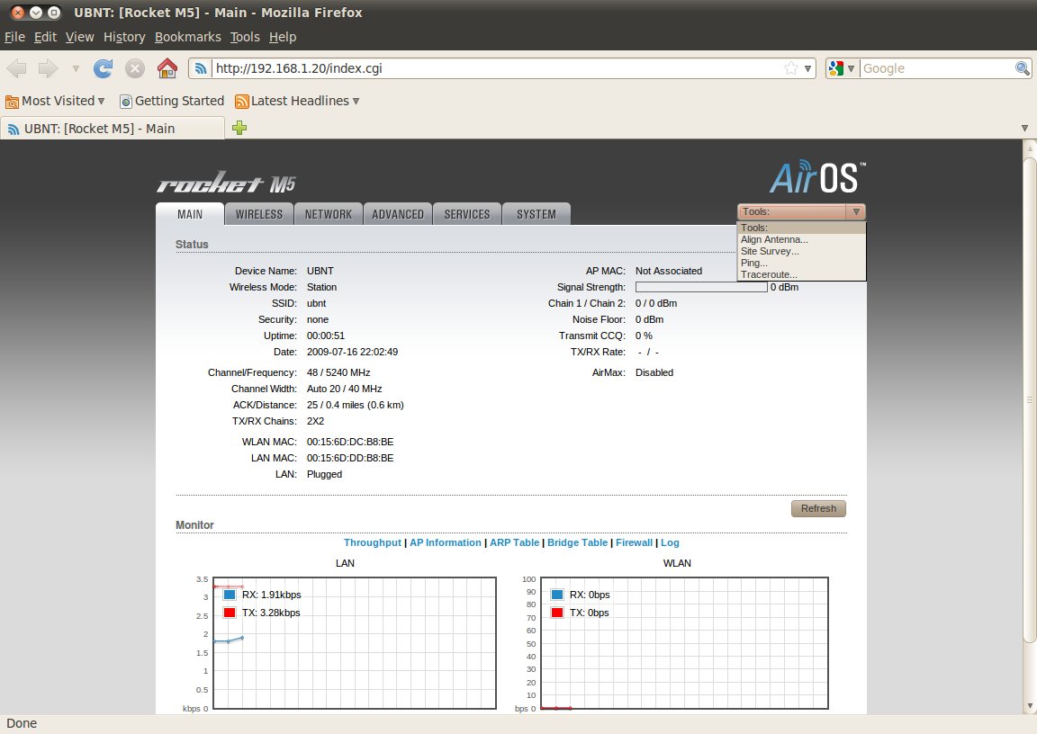This screenshot has width=1037, height=734.
Task: Open the address bar history dropdown
Action: coord(807,68)
